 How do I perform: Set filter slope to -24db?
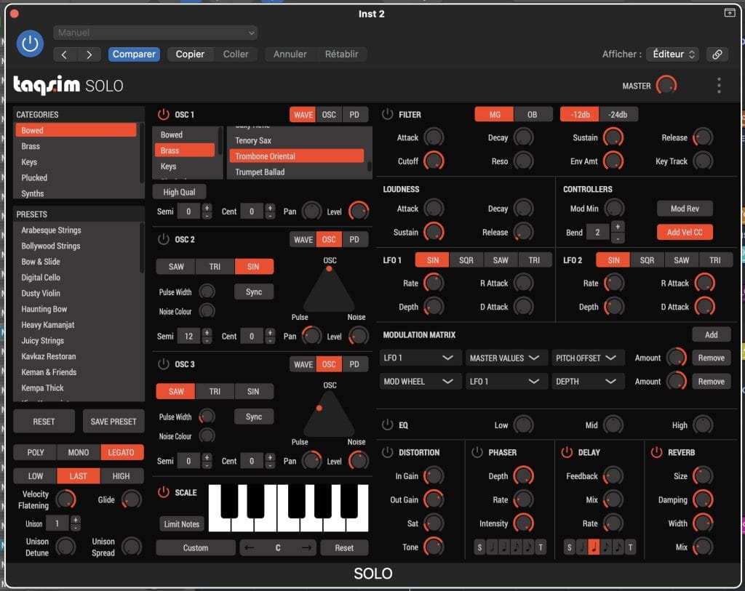click(618, 114)
